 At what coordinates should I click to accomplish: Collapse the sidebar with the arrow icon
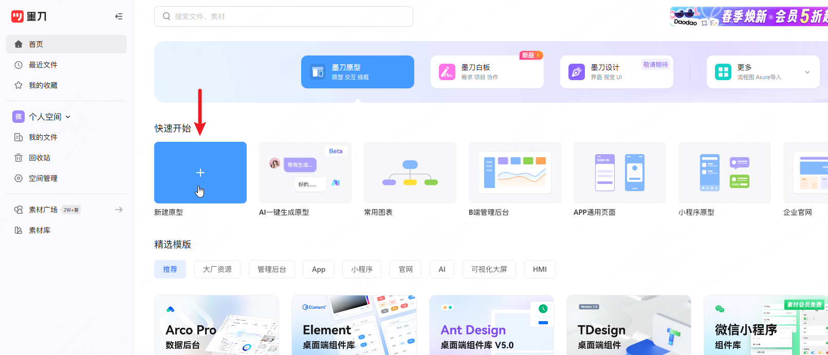[119, 16]
